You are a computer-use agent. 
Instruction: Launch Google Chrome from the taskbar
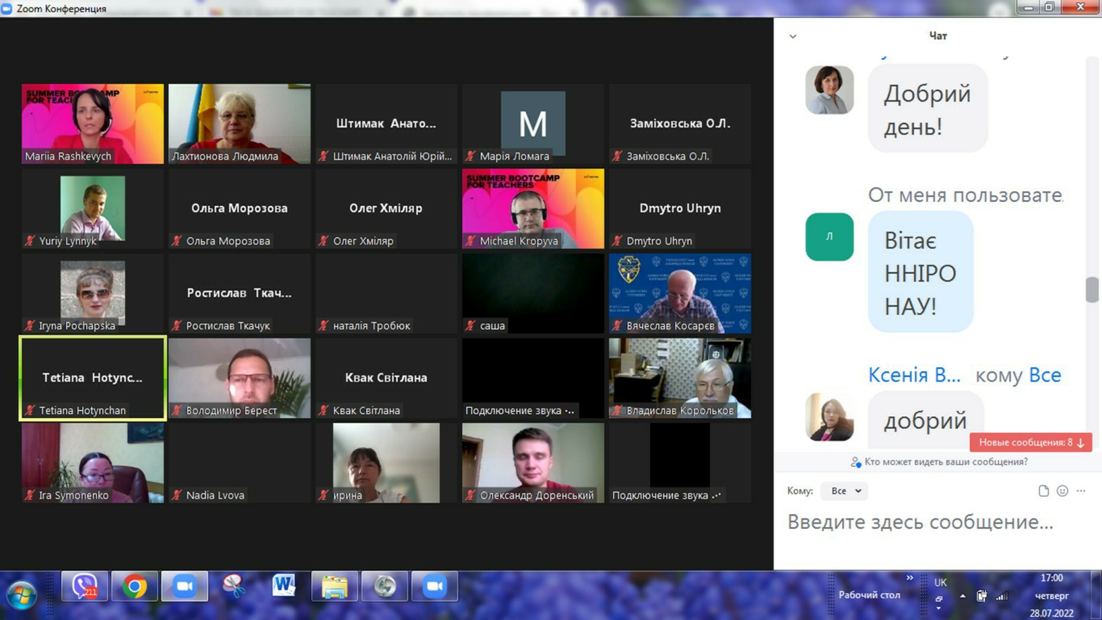135,587
